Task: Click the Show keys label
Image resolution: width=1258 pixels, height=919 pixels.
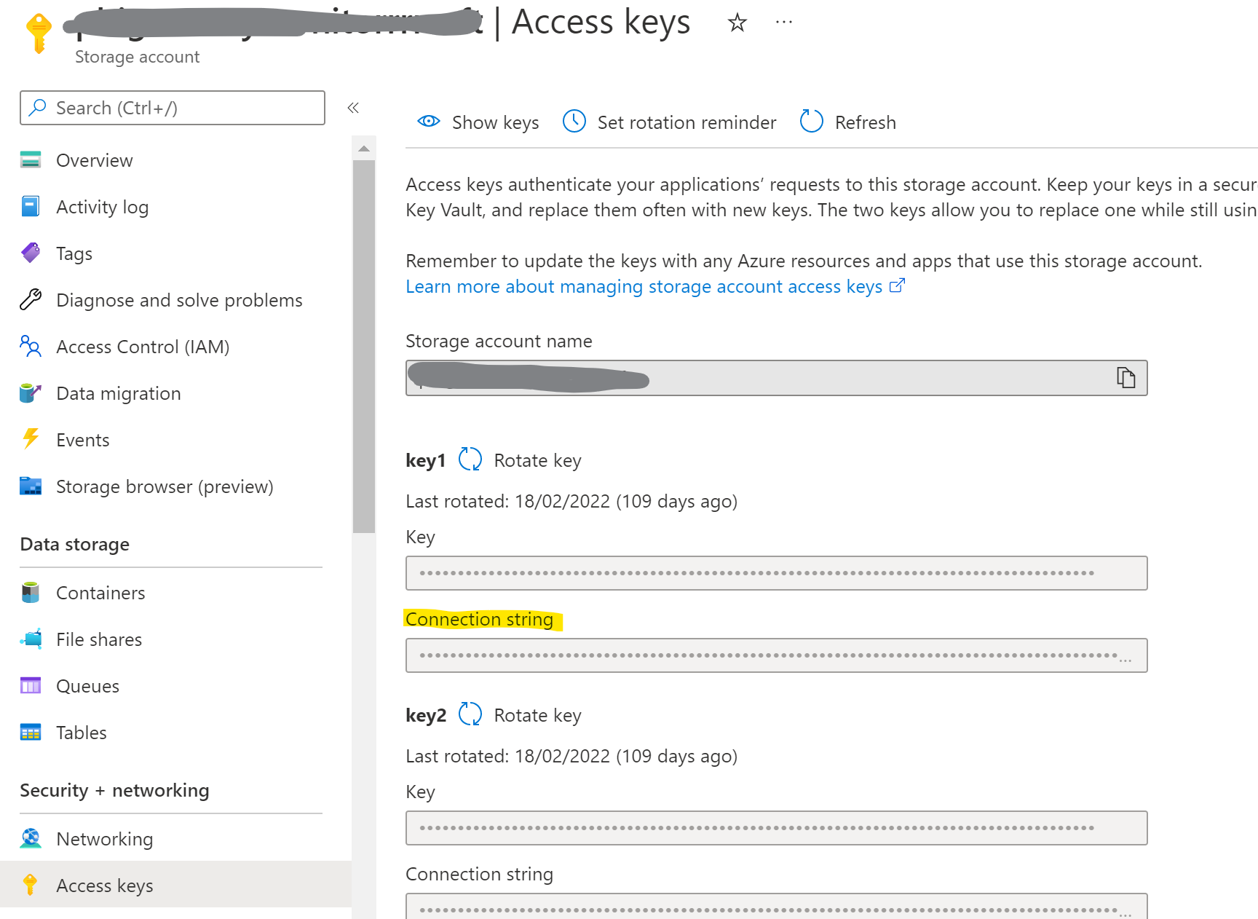Action: tap(495, 122)
